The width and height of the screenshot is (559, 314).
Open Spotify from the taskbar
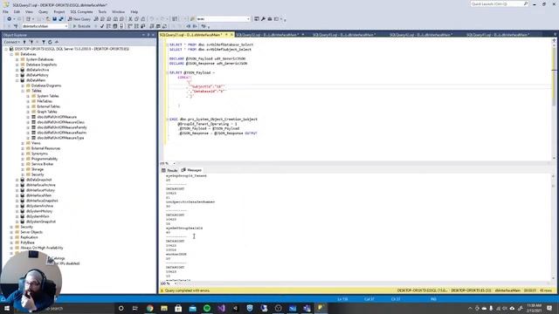[207, 308]
